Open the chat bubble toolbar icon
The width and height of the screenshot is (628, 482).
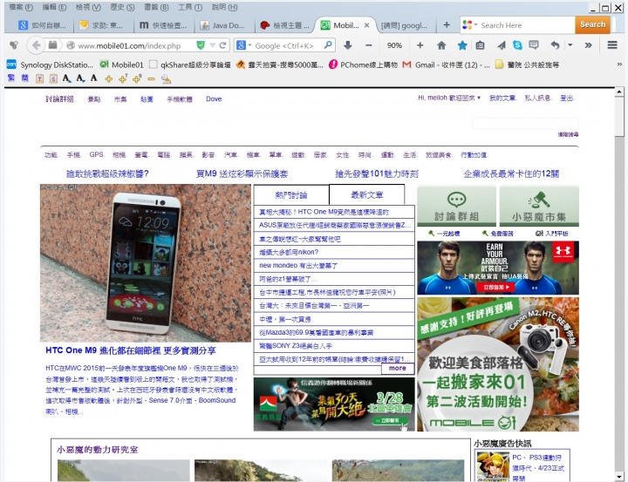click(534, 45)
